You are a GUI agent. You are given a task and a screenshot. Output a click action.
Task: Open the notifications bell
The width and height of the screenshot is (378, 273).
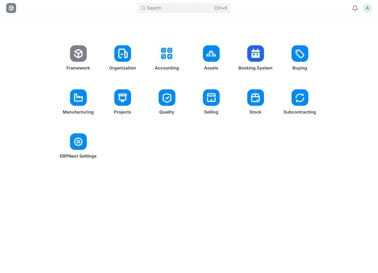[x=355, y=8]
